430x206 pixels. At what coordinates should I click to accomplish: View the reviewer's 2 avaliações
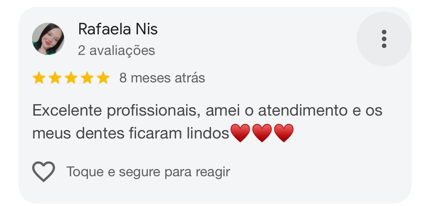coord(117,50)
